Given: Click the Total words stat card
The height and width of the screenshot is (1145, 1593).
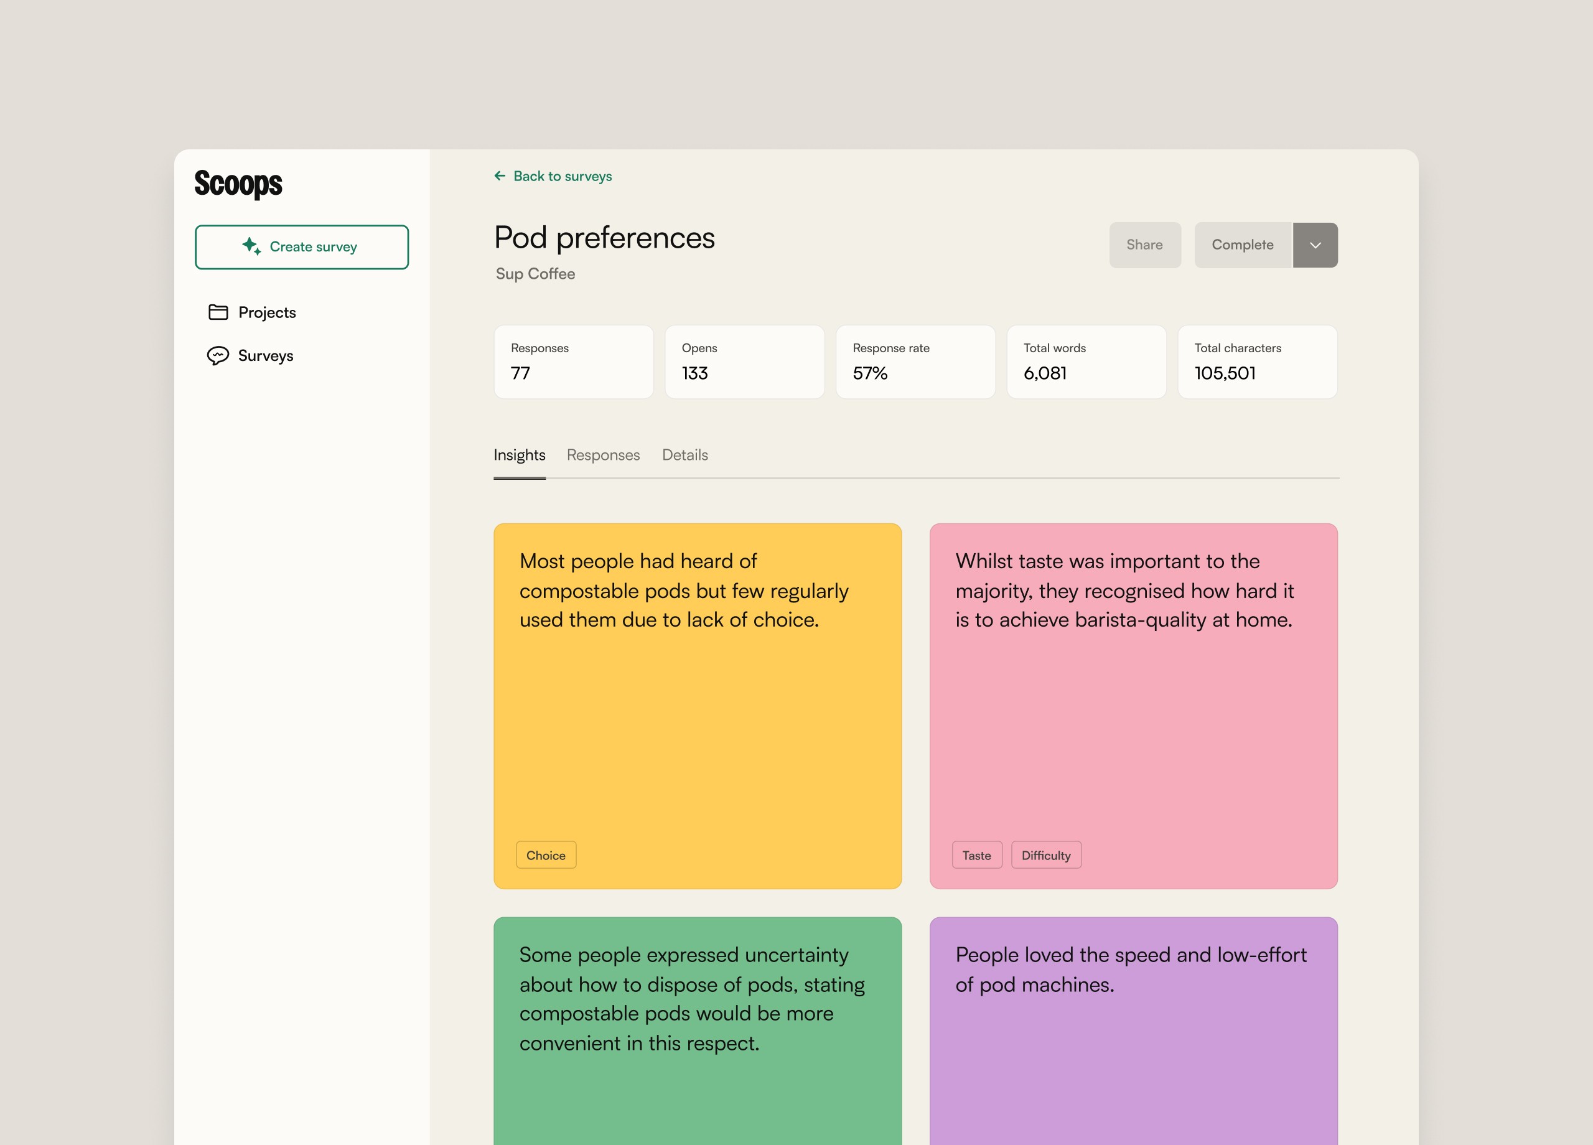Looking at the screenshot, I should [x=1086, y=362].
